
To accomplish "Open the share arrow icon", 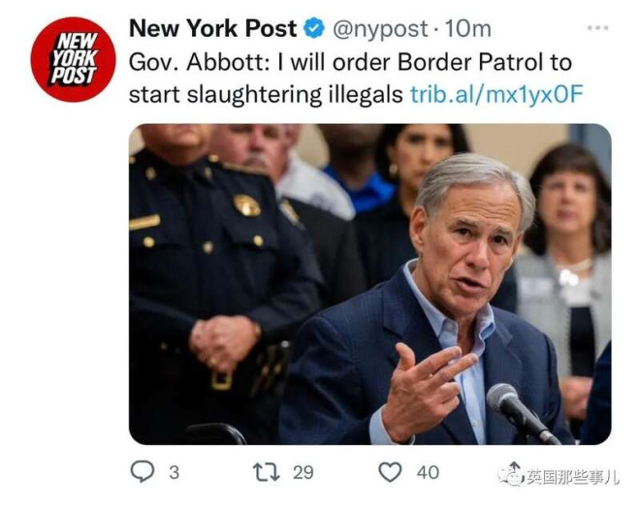I will click(515, 467).
